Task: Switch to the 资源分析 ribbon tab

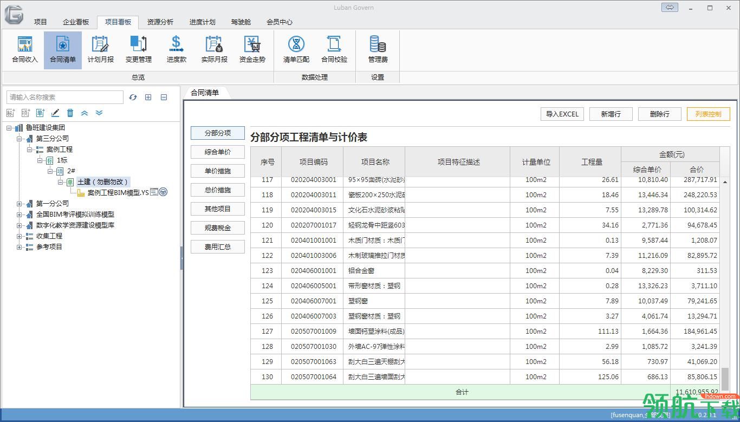Action: point(160,22)
